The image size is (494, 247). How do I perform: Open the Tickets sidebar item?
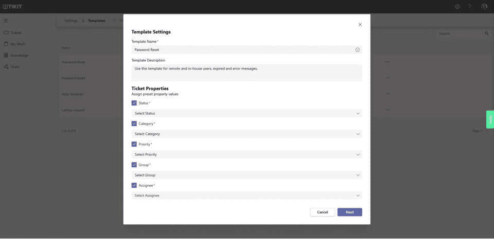point(15,32)
